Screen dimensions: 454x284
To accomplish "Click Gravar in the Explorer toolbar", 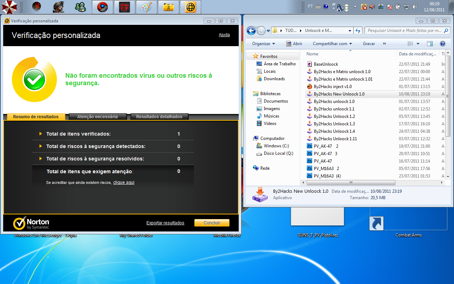I will [369, 44].
